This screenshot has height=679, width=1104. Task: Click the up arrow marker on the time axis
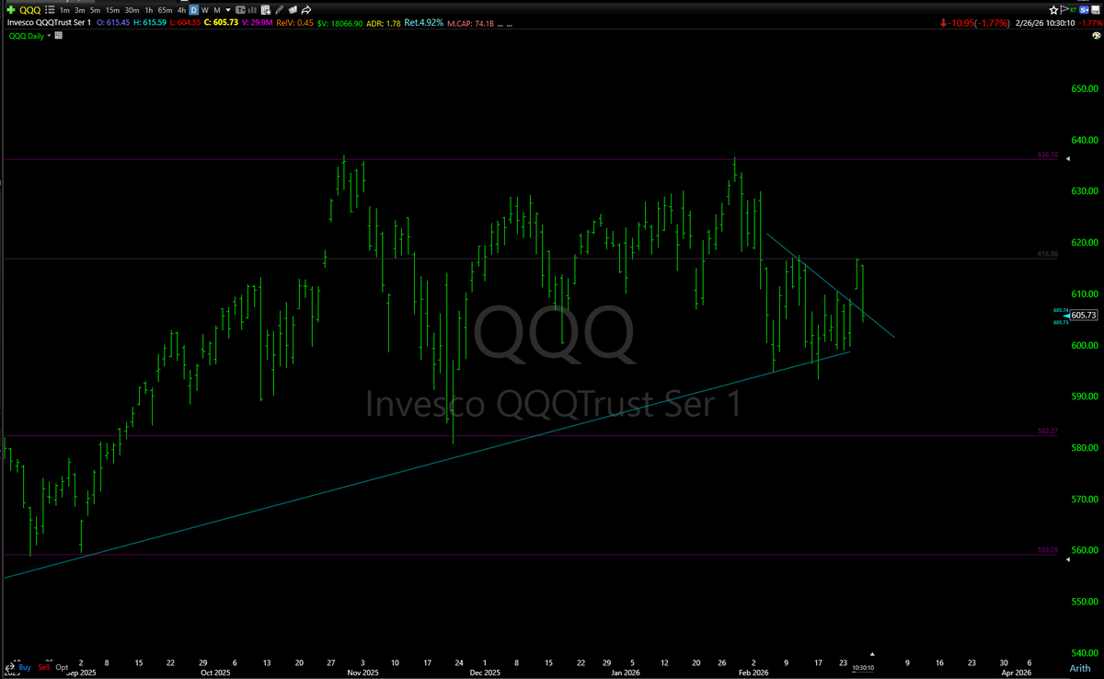pyautogui.click(x=872, y=655)
